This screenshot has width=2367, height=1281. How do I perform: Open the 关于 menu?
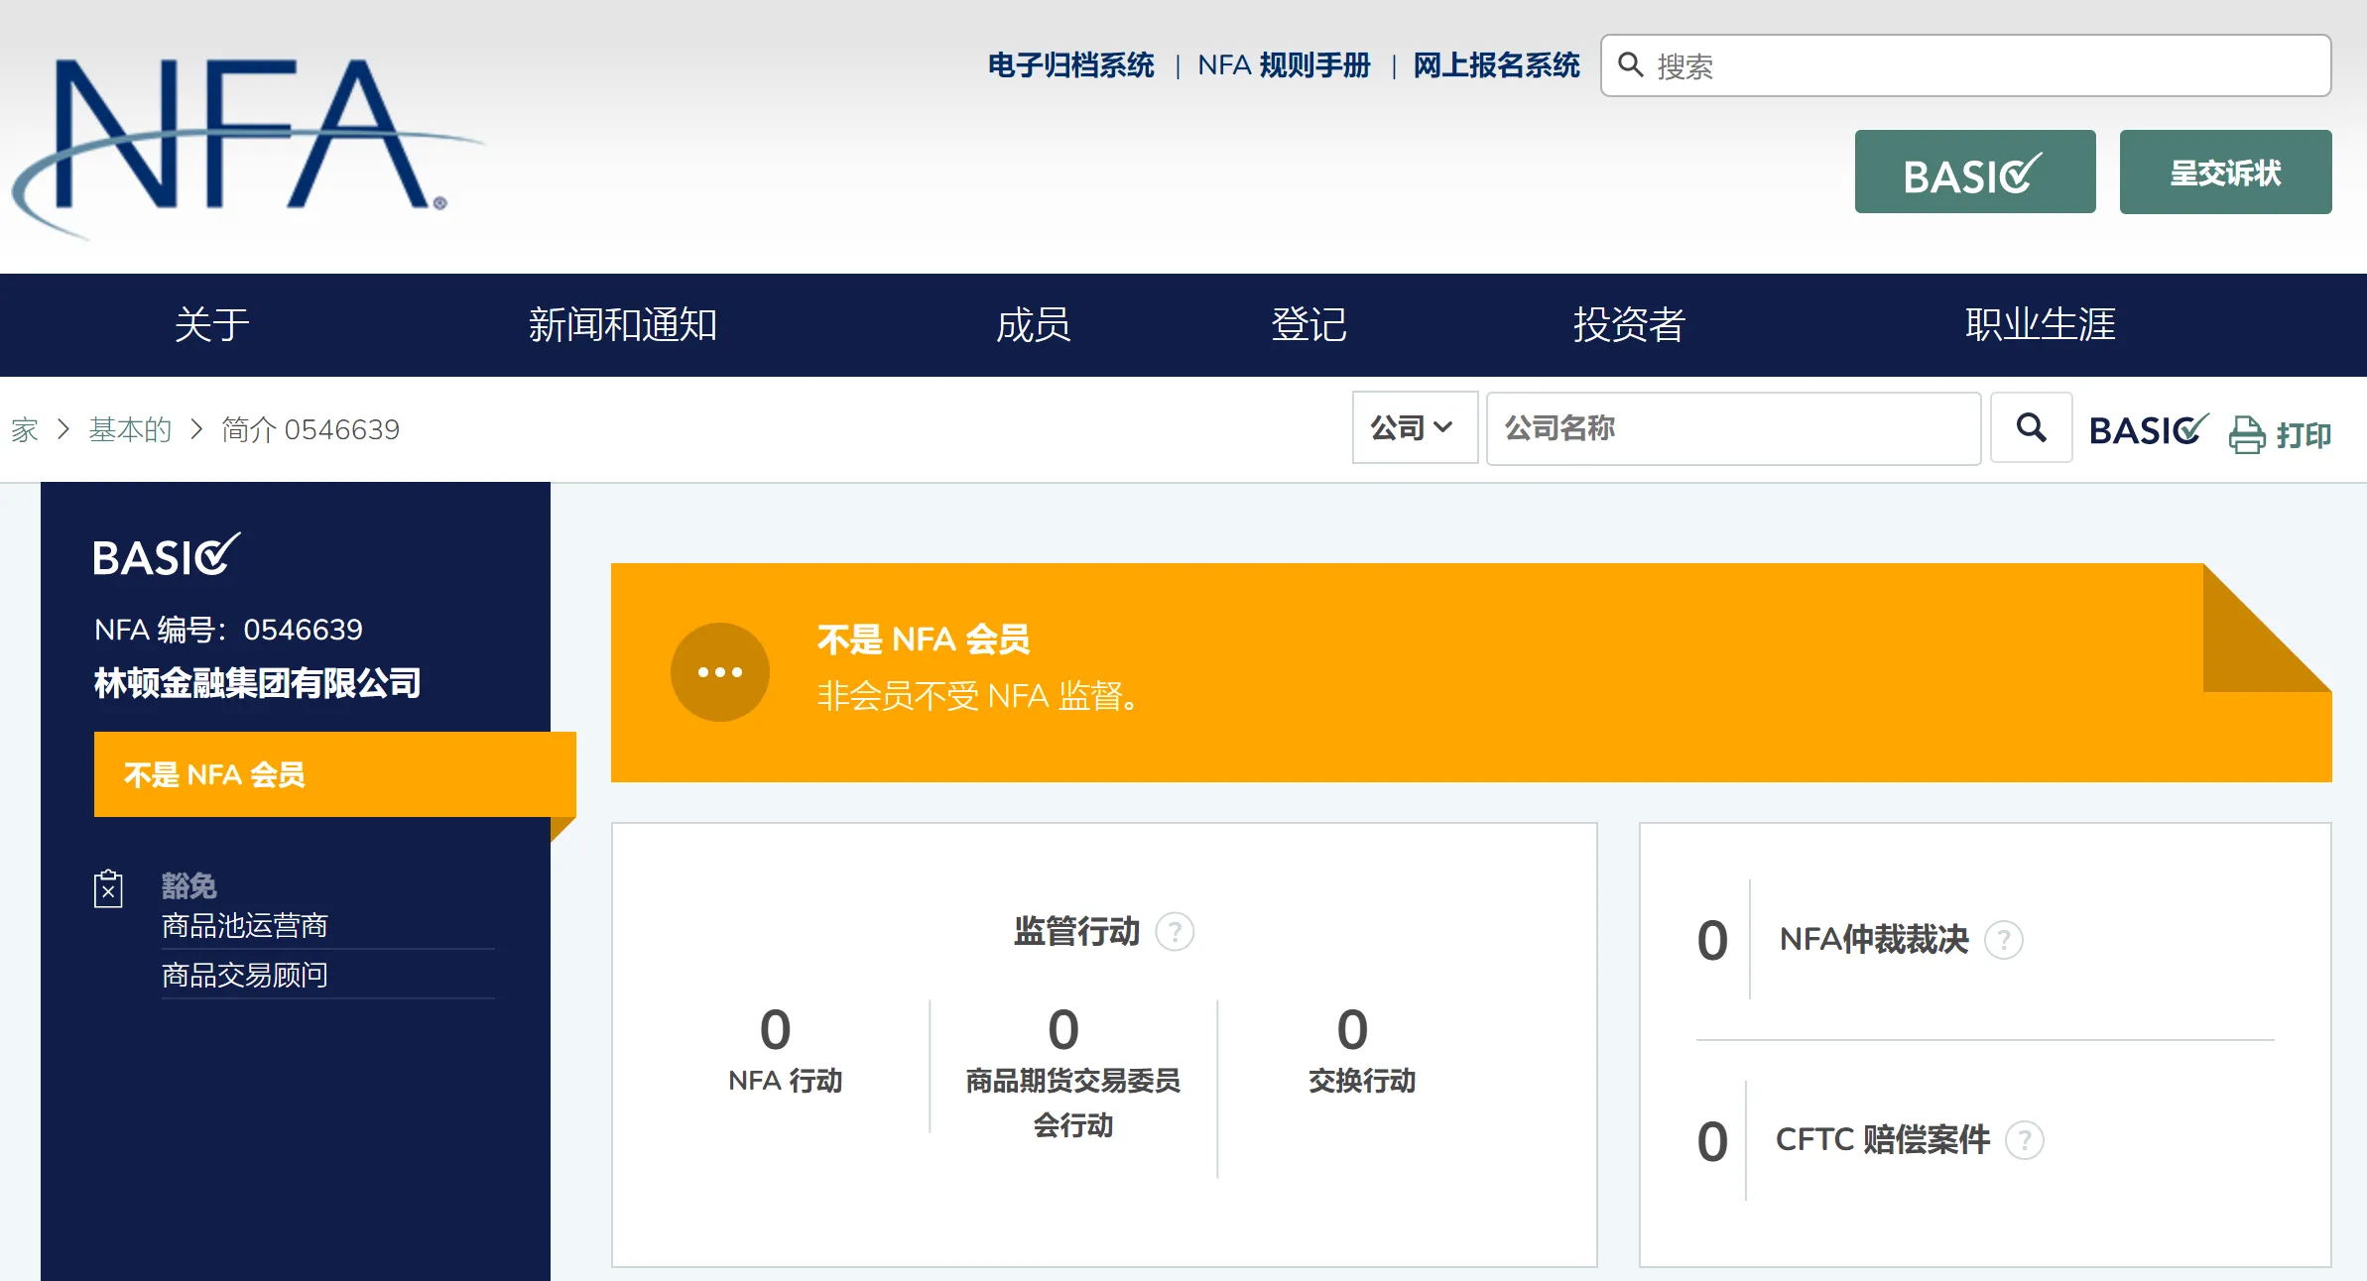(x=211, y=324)
